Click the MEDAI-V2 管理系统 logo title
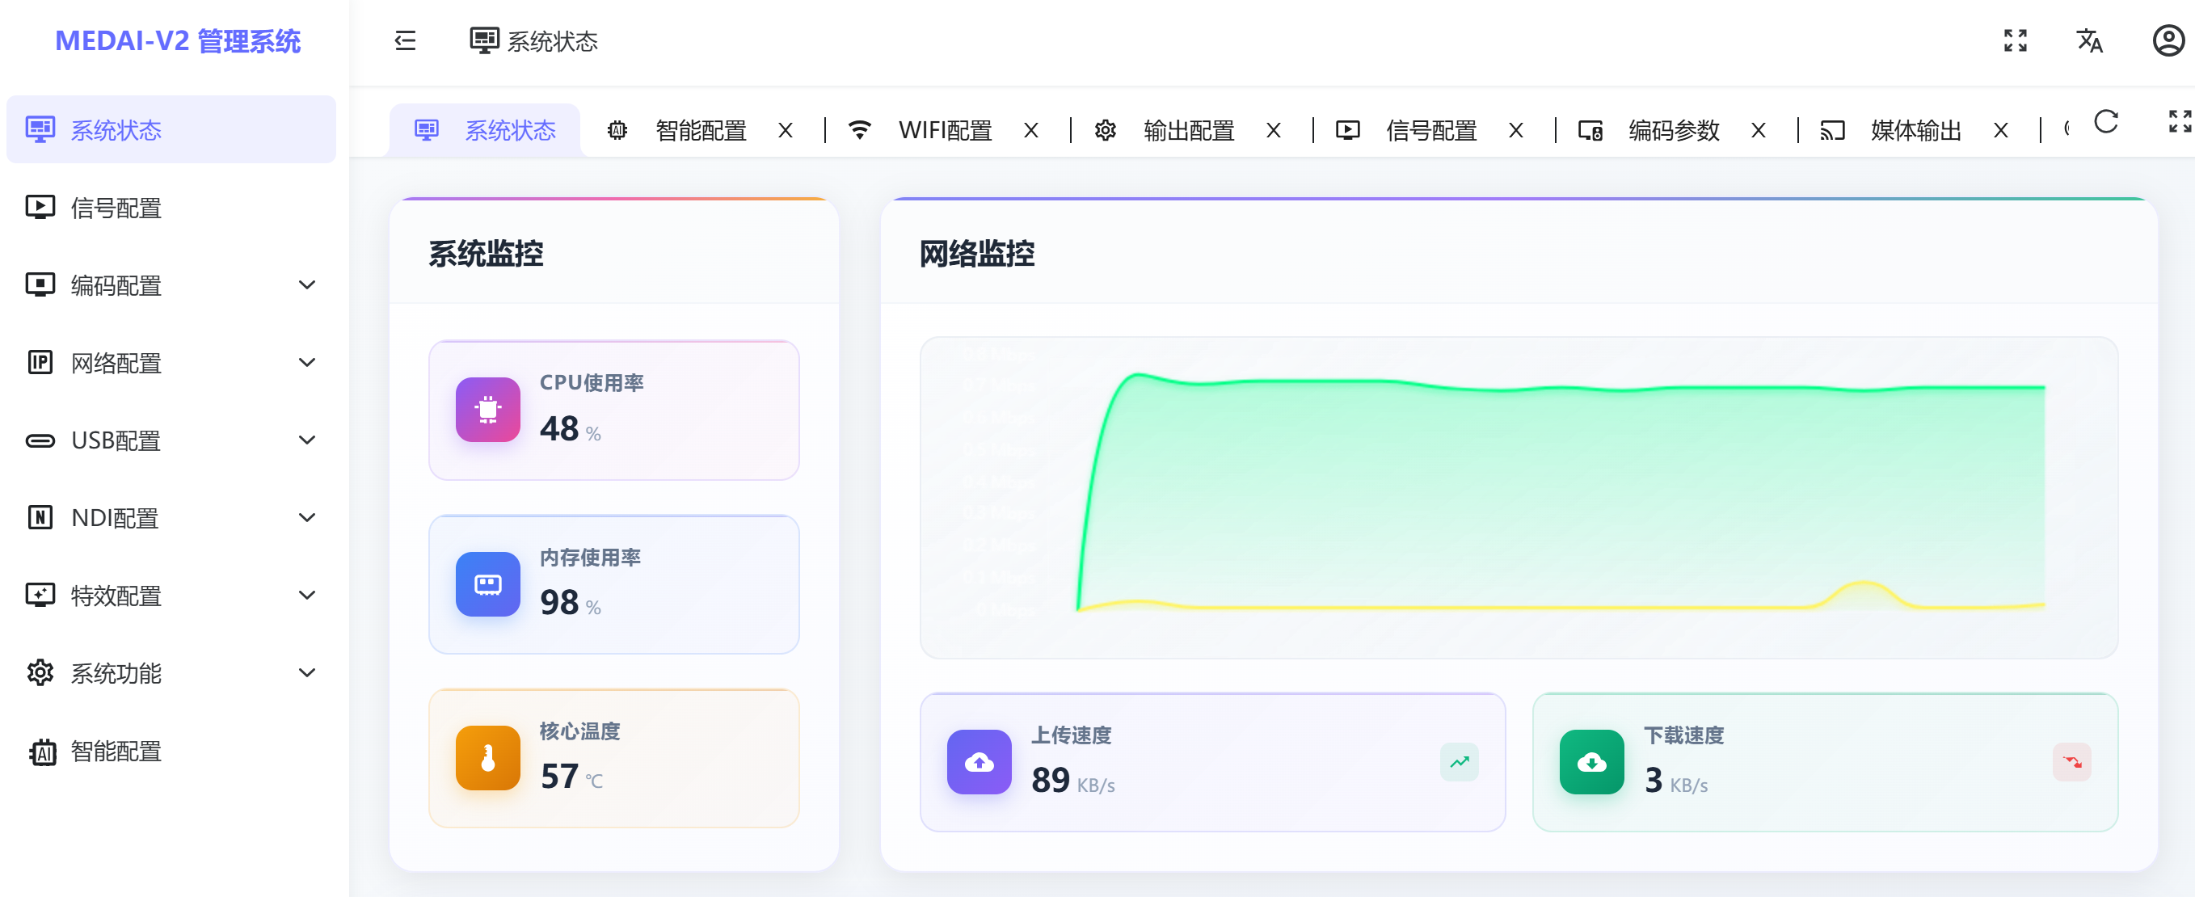The height and width of the screenshot is (897, 2195). 177,41
